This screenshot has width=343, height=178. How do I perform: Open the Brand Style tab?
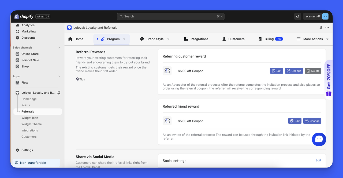coord(155,39)
